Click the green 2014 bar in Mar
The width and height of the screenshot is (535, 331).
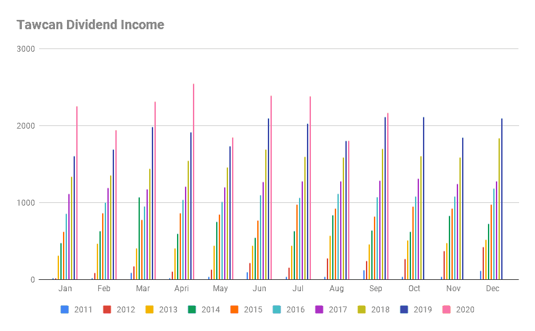(x=139, y=238)
